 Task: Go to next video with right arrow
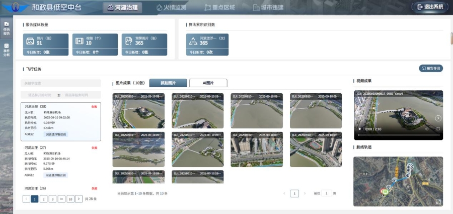pos(438,118)
